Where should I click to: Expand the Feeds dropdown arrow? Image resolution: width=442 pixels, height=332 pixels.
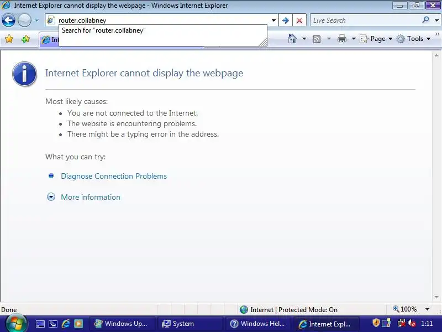coord(329,39)
